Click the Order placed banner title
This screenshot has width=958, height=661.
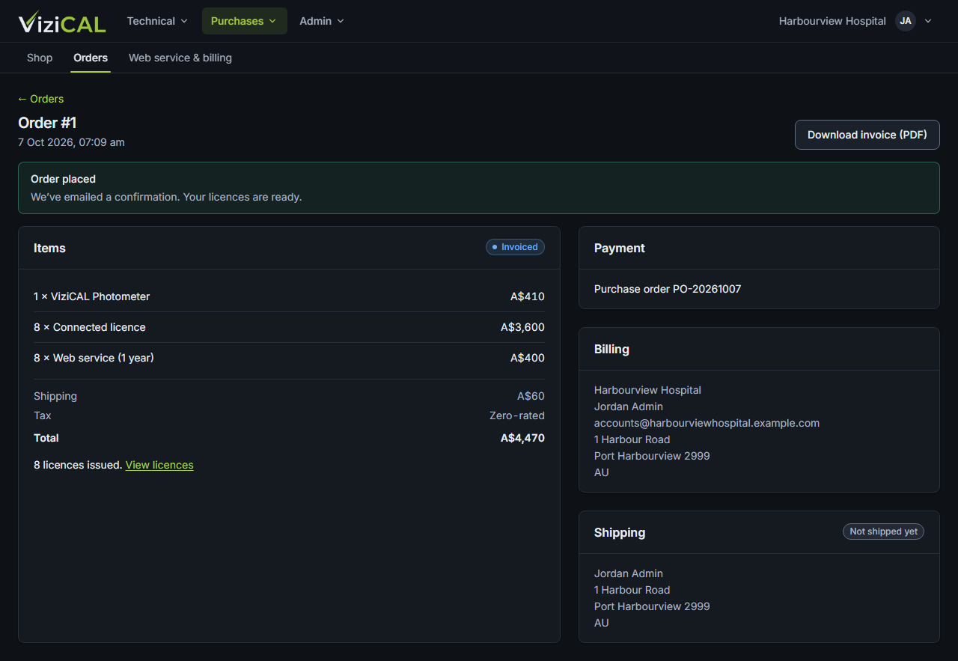click(63, 179)
